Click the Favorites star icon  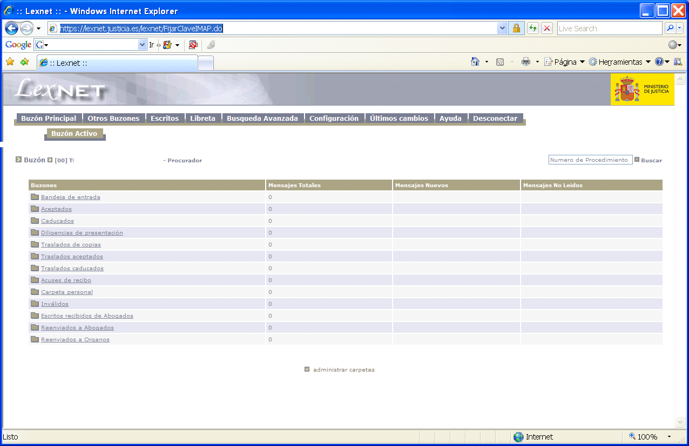[x=10, y=62]
